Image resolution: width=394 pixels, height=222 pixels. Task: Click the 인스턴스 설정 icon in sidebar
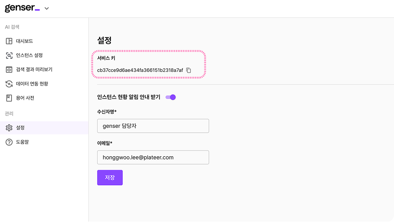coord(9,56)
